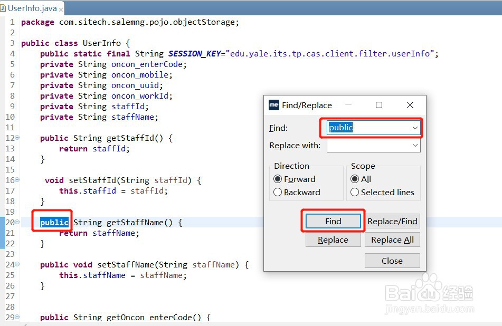The height and width of the screenshot is (326, 502).
Task: Click the package statement on line 1
Action: tap(130, 22)
